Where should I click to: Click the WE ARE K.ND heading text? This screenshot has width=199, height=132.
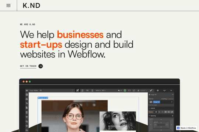point(28,24)
